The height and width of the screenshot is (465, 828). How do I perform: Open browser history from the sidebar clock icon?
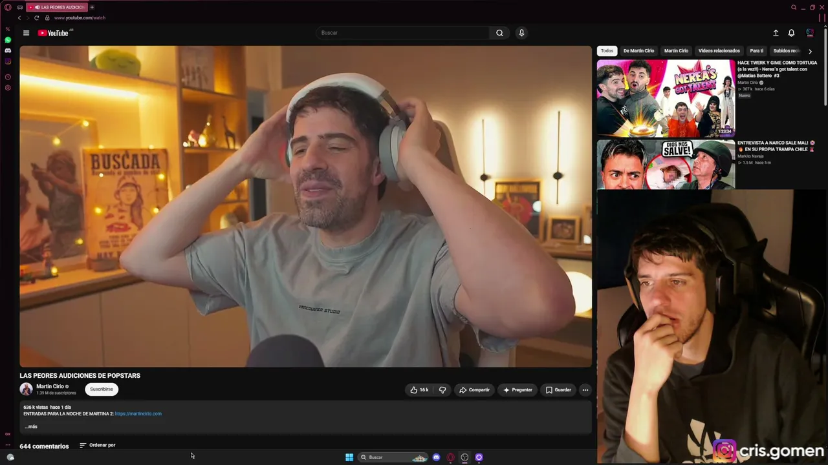(8, 77)
